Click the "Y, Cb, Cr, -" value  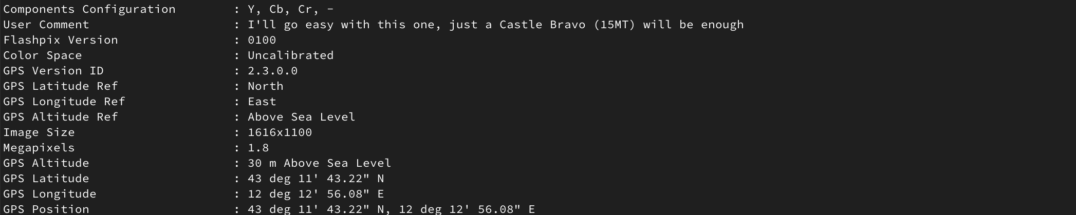coord(291,9)
